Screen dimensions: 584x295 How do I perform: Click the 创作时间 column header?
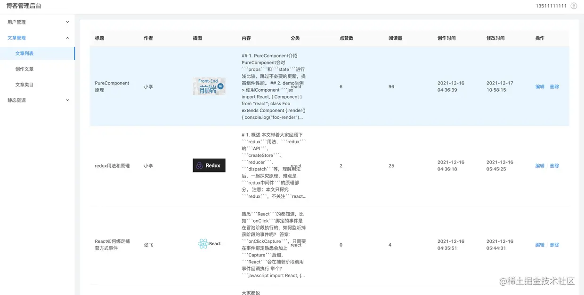(446, 38)
